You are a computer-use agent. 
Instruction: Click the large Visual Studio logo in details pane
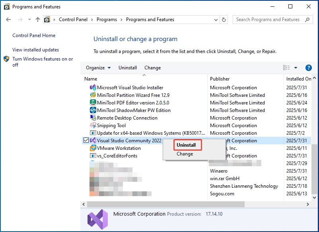(x=98, y=219)
